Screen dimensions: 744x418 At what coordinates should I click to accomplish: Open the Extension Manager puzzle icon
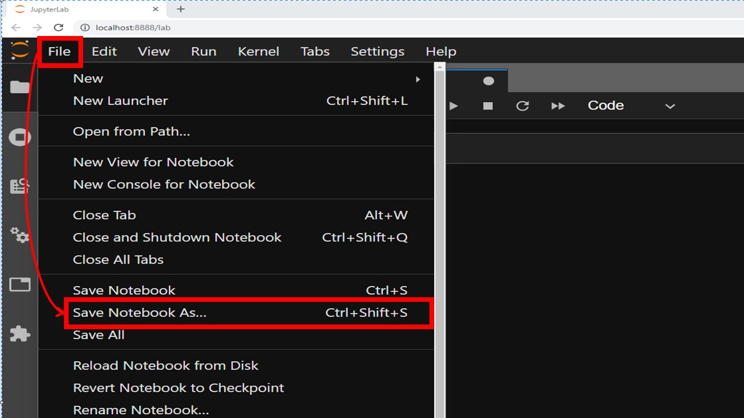tap(20, 334)
